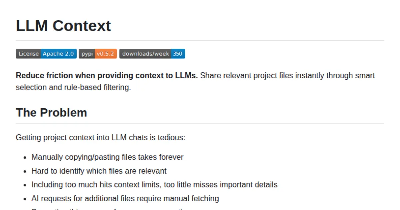Image resolution: width=400 pixels, height=210 pixels.
Task: Click the gray "License" badge label
Action: pyautogui.click(x=28, y=54)
